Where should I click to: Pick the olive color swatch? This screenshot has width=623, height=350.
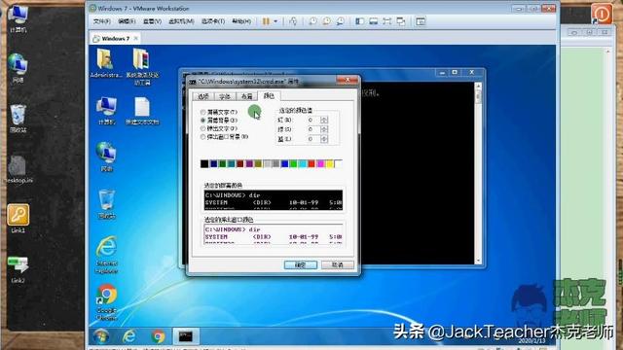tap(258, 163)
